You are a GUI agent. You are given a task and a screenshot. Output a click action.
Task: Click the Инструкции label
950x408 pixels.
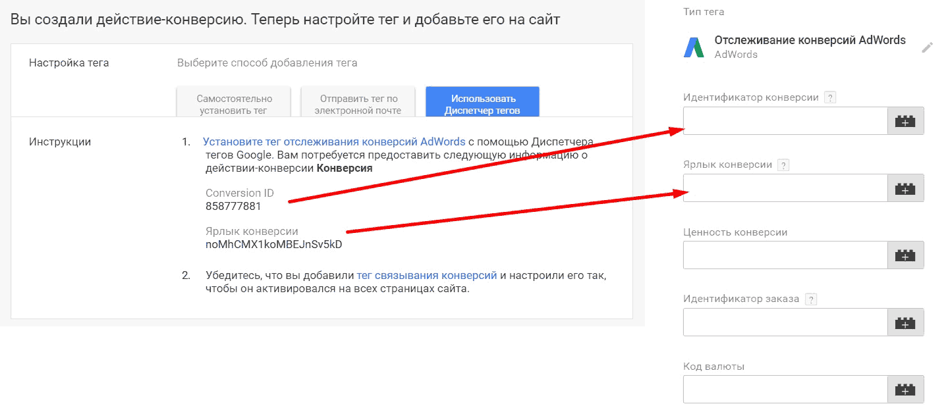point(60,141)
